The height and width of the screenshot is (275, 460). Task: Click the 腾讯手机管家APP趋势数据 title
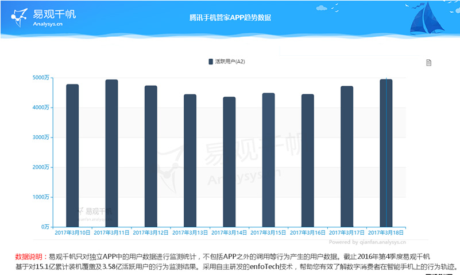(230, 18)
